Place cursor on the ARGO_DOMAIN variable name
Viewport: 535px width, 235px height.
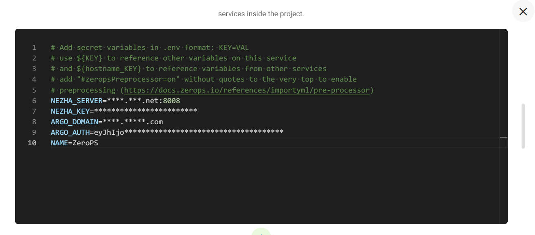pyautogui.click(x=75, y=121)
